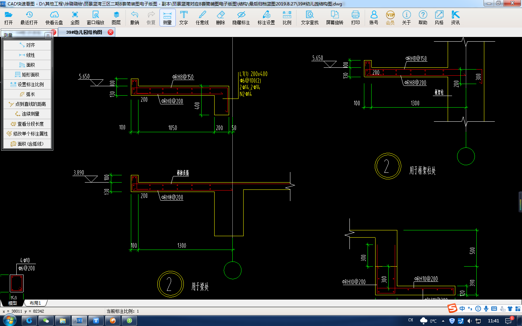Screen dimensions: 522x326
Task: Click the 恢复 redo icon
Action: point(151,18)
